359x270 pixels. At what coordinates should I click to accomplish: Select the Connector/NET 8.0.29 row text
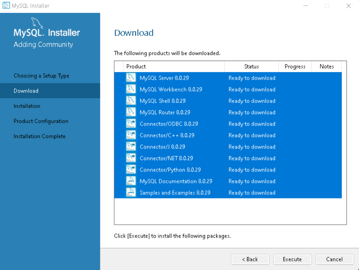[x=166, y=158]
